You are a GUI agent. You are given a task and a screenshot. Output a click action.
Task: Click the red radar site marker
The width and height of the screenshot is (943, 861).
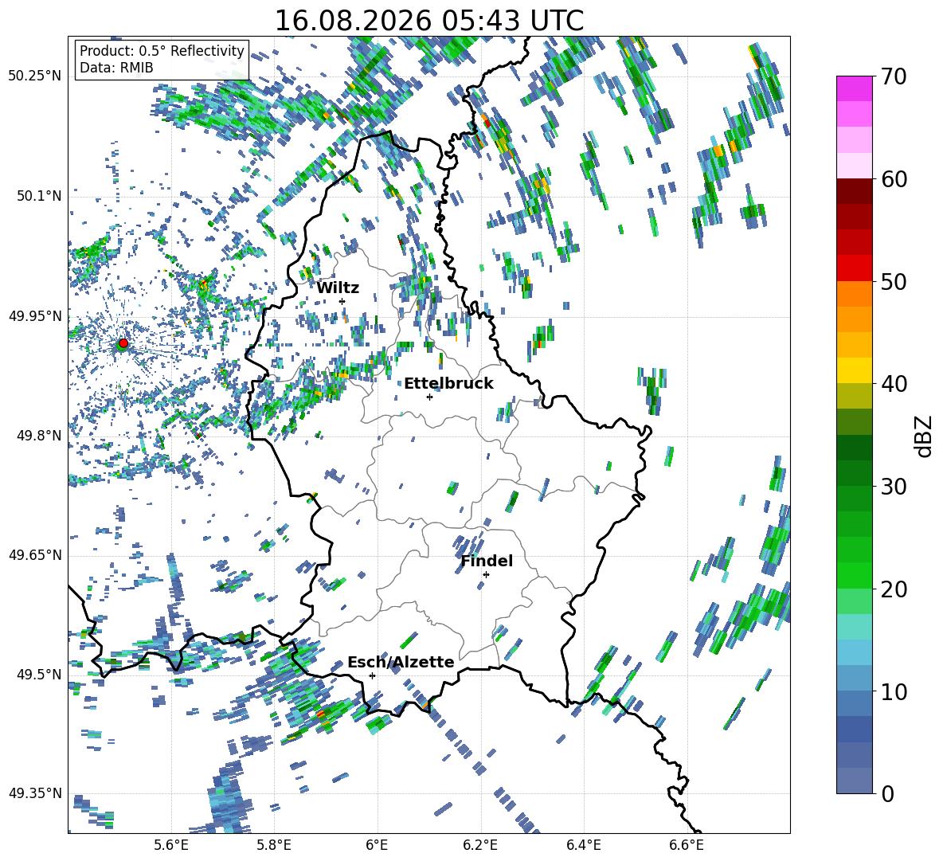point(123,343)
